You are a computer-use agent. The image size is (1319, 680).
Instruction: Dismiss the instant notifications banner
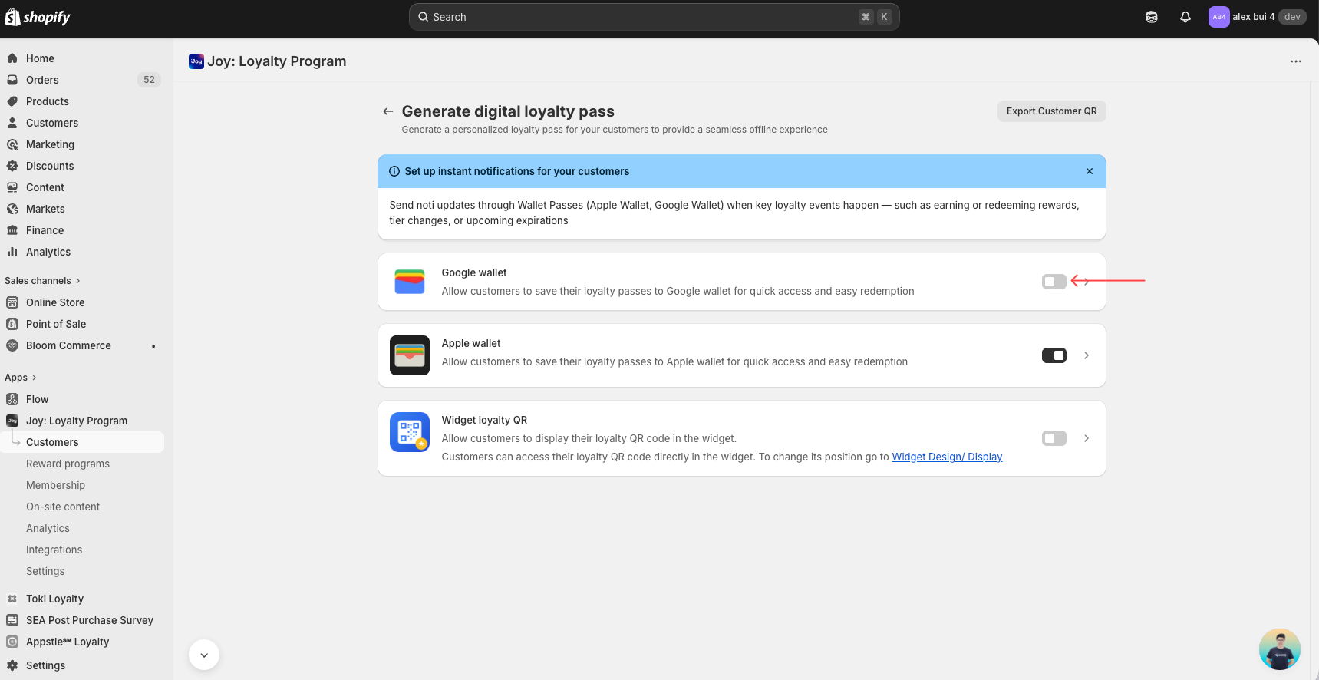[1089, 171]
